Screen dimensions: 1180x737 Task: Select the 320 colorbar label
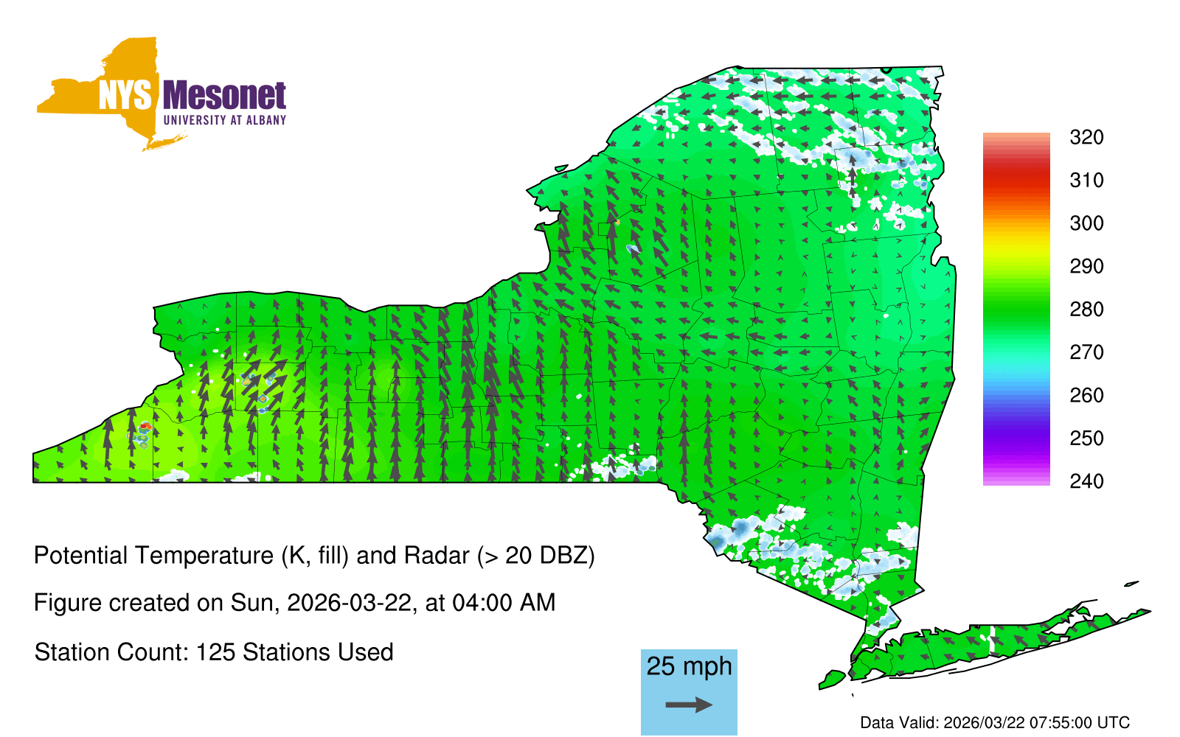(1086, 138)
